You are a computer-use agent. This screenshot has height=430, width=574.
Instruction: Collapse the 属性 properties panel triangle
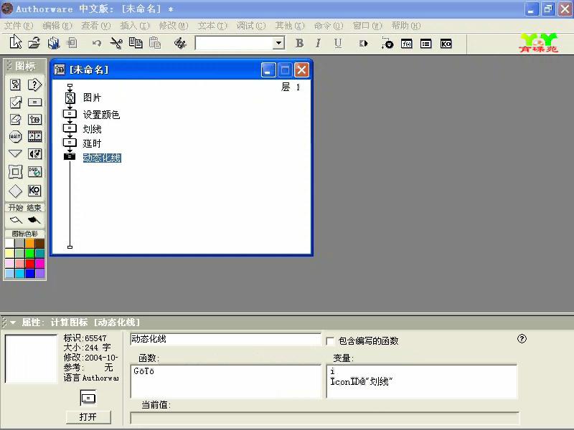click(x=13, y=322)
